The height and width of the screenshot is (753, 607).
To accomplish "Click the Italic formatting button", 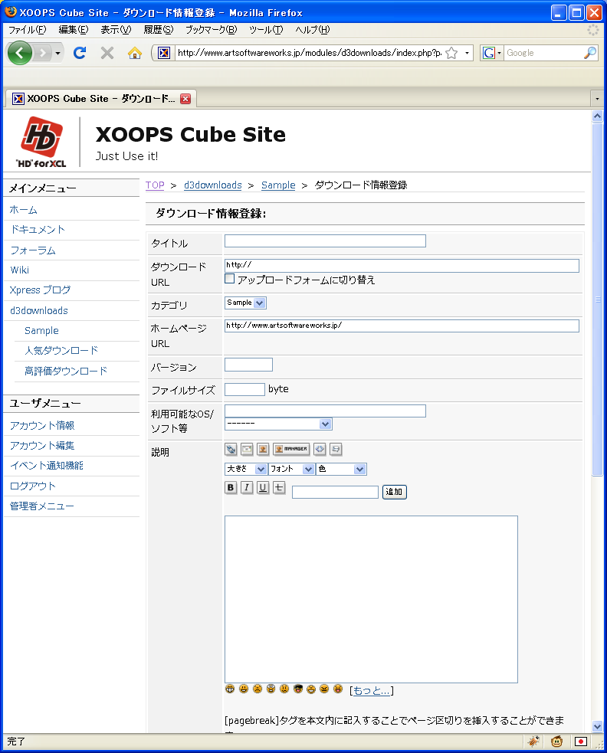I will [247, 488].
